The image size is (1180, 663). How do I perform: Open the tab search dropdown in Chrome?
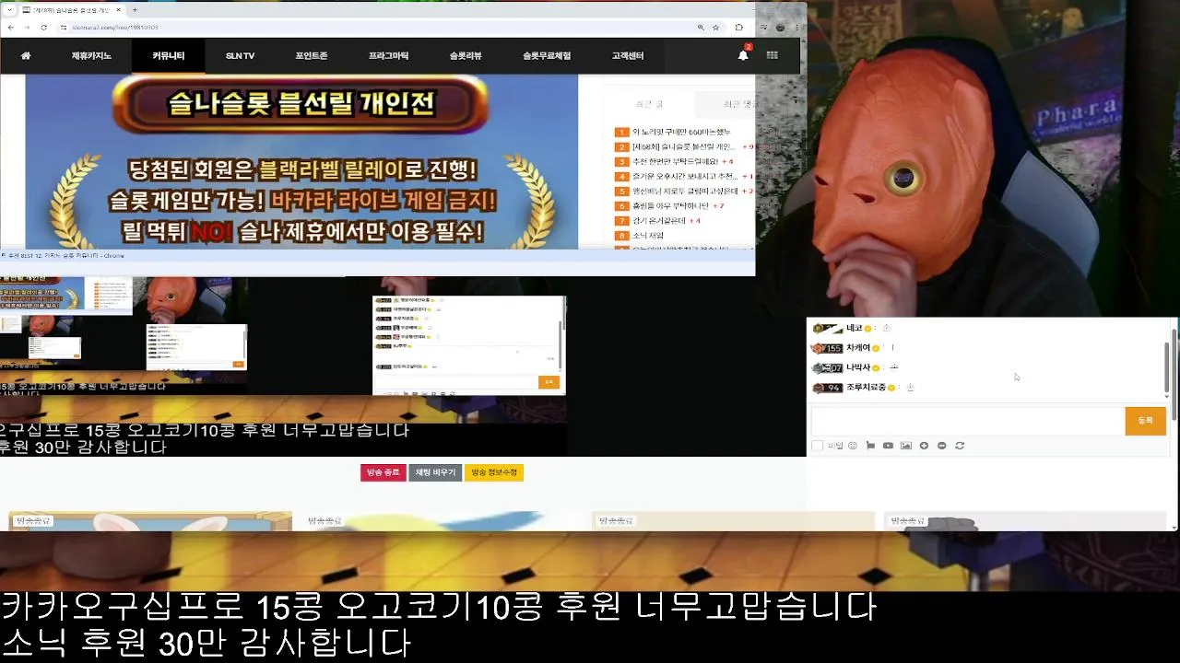[x=9, y=10]
